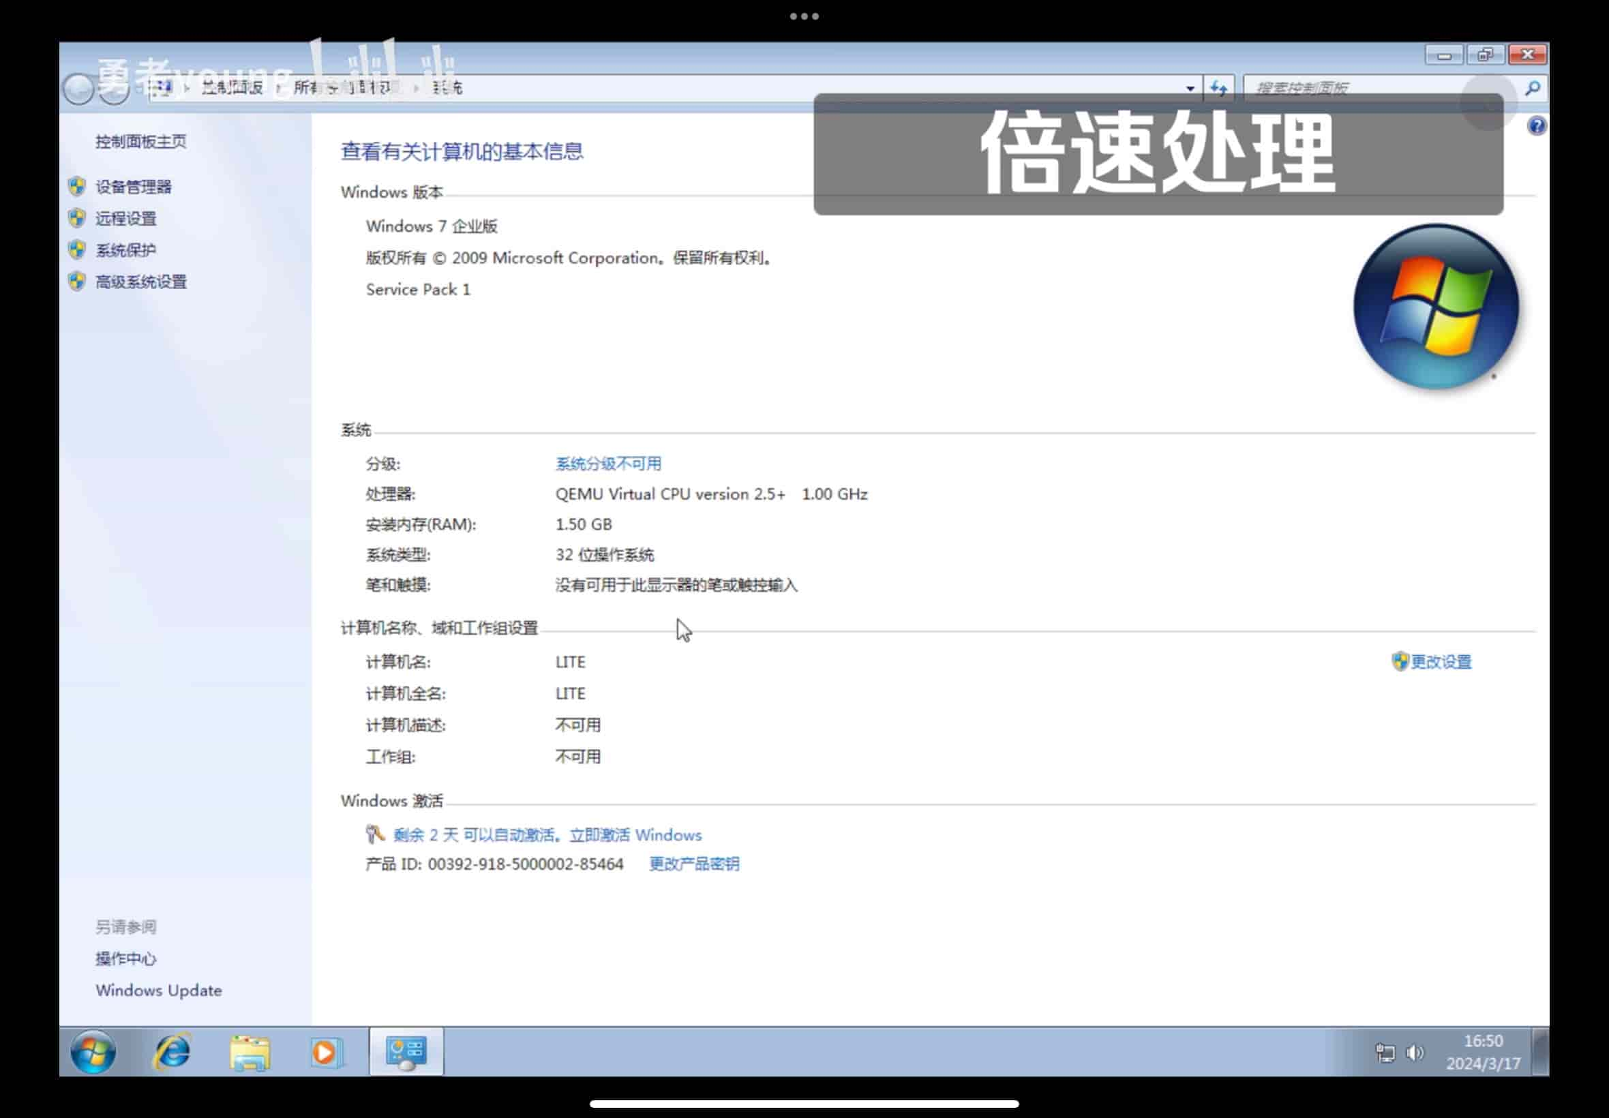The image size is (1609, 1118).
Task: Click the search magnifier icon
Action: (1532, 88)
